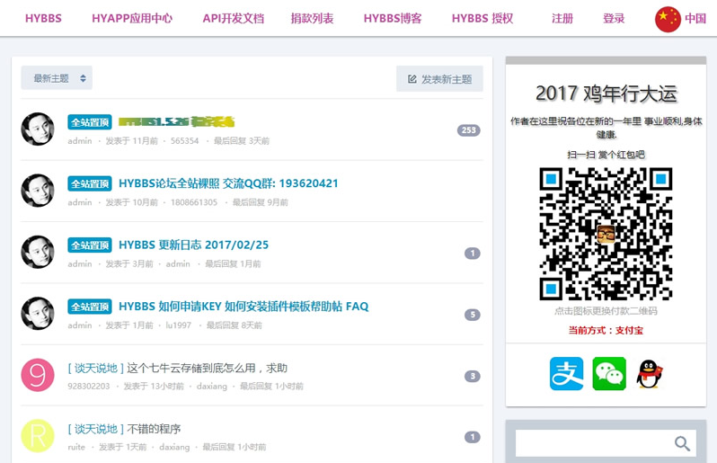The height and width of the screenshot is (463, 717).
Task: Click the 登录 login link
Action: 614,18
